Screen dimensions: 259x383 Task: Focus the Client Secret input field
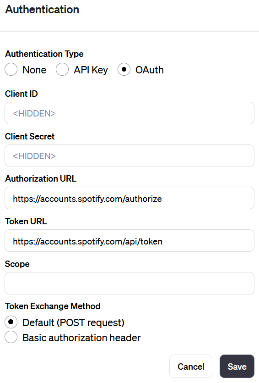pyautogui.click(x=129, y=155)
